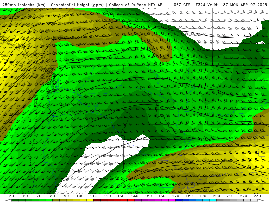Pick the dark blue swatch just after 170
The width and height of the screenshot is (269, 202).
click(179, 200)
